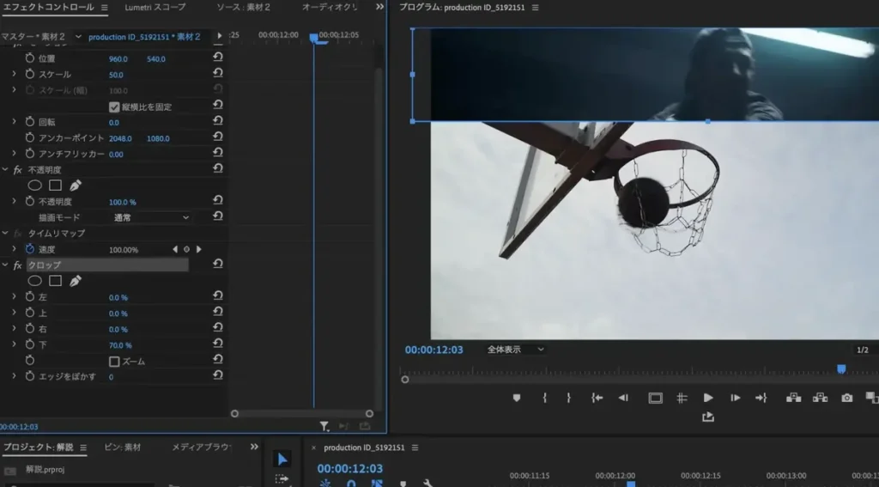Screen dimensions: 879x487
Task: Step forward one frame
Action: (736, 398)
